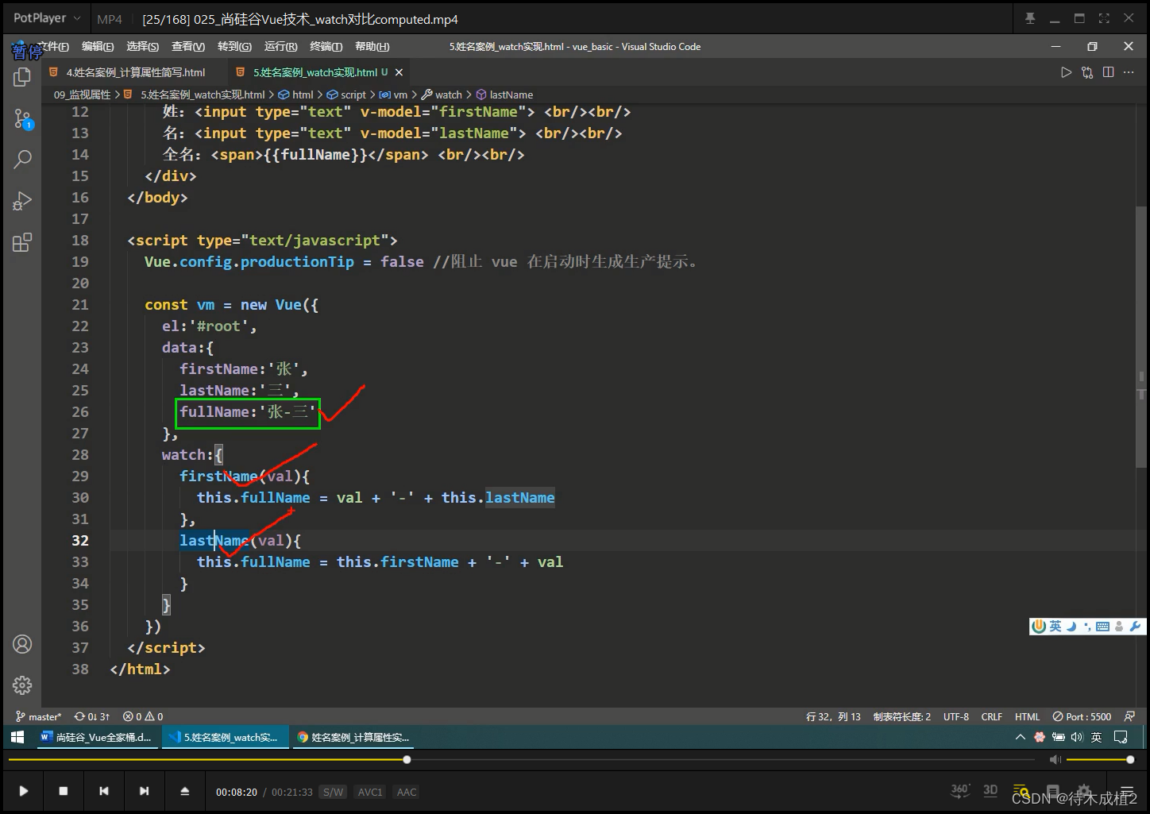The width and height of the screenshot is (1150, 814).
Task: Click the master branch indicator in the status bar
Action: point(38,716)
